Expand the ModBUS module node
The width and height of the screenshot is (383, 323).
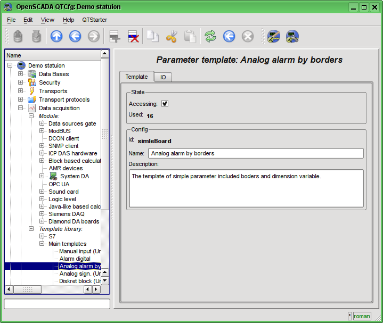click(x=42, y=131)
